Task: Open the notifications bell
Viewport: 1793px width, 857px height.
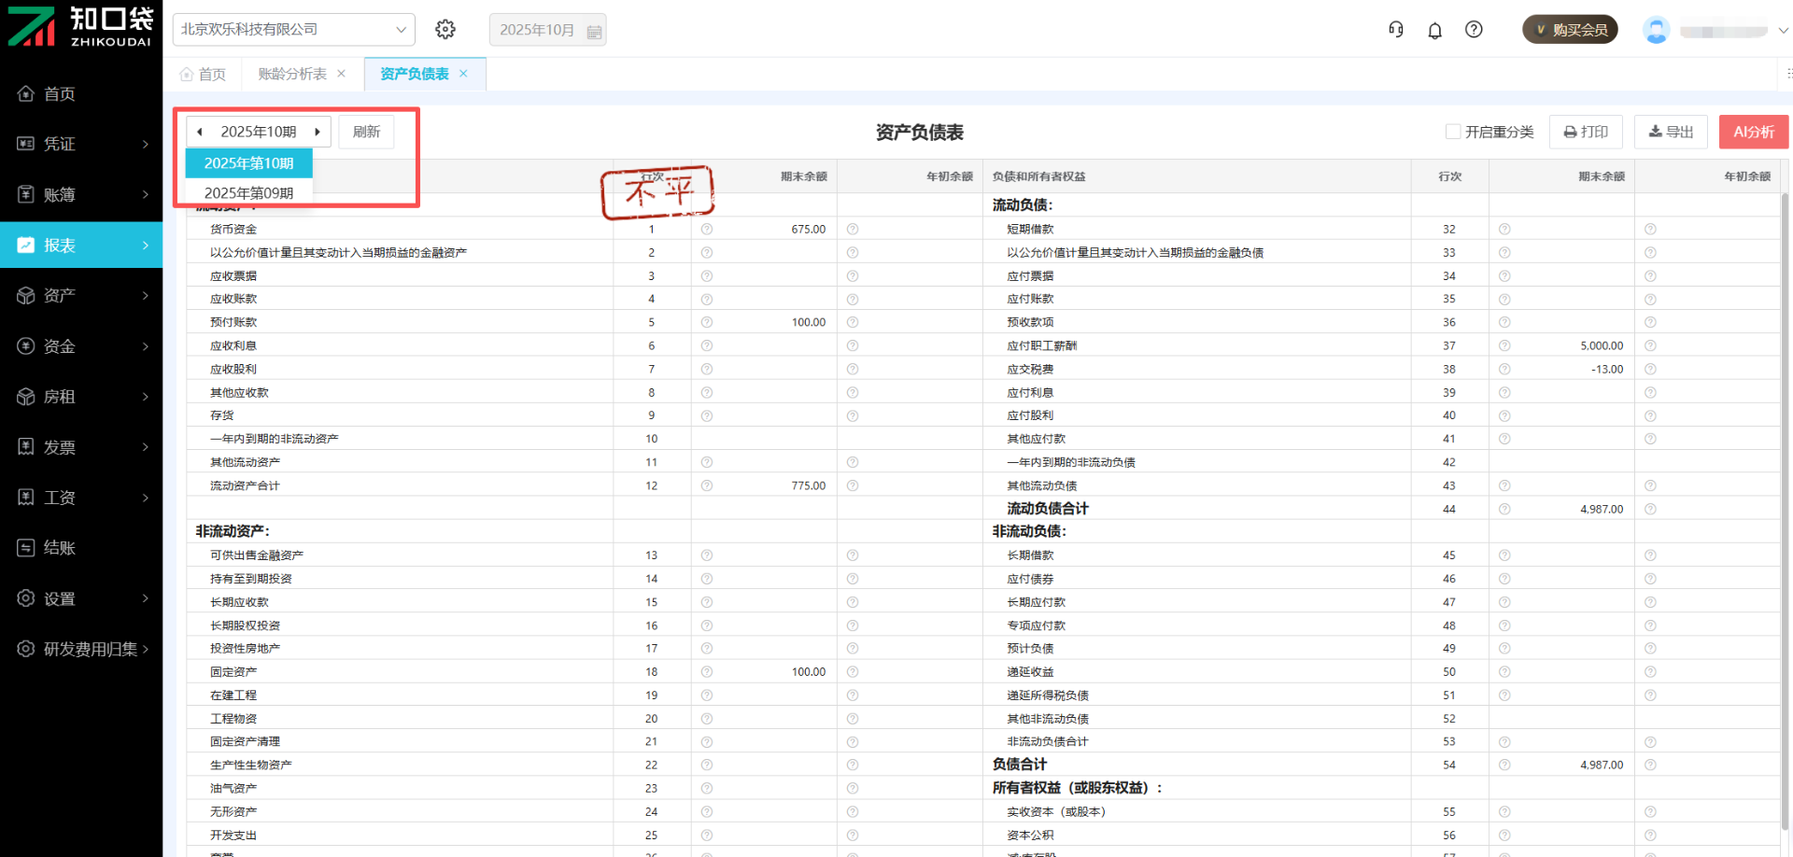Action: (1434, 31)
